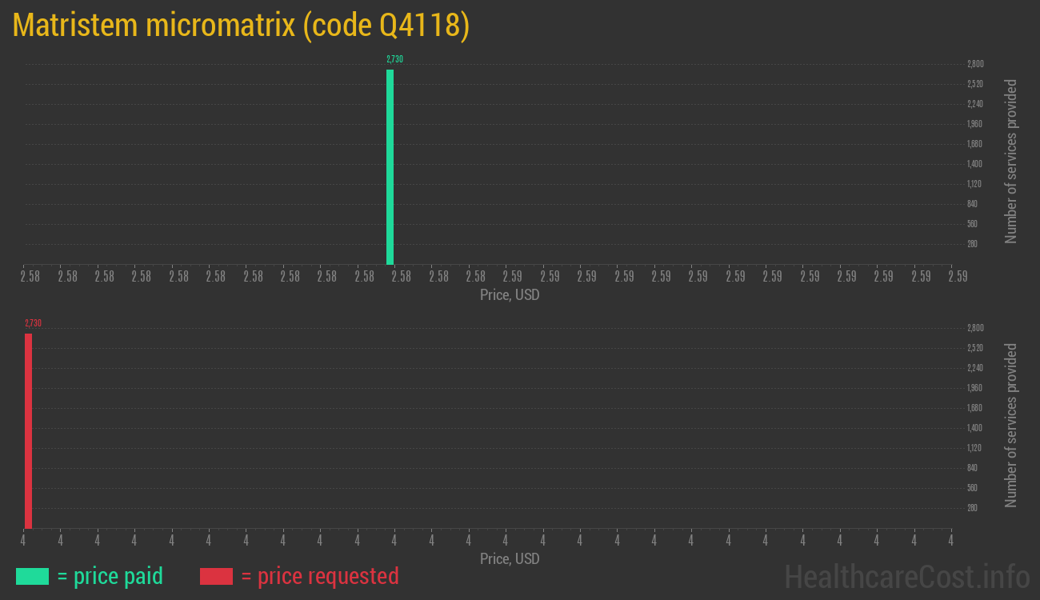Click the 280 tick value on the bottom chart
1040x600 pixels.
972,507
